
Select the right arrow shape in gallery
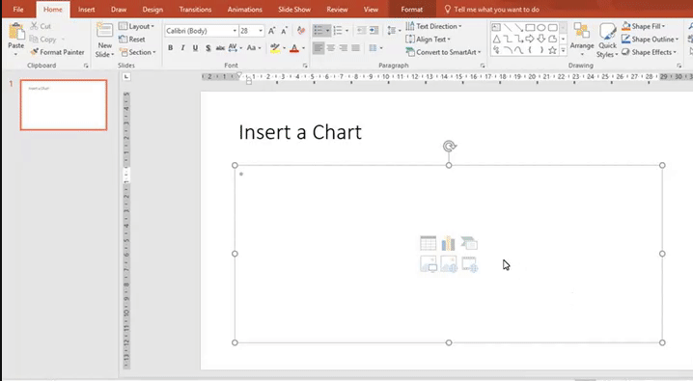pyautogui.click(x=530, y=39)
